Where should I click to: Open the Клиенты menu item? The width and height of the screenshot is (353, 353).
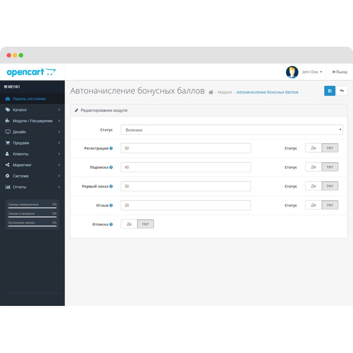coord(33,154)
